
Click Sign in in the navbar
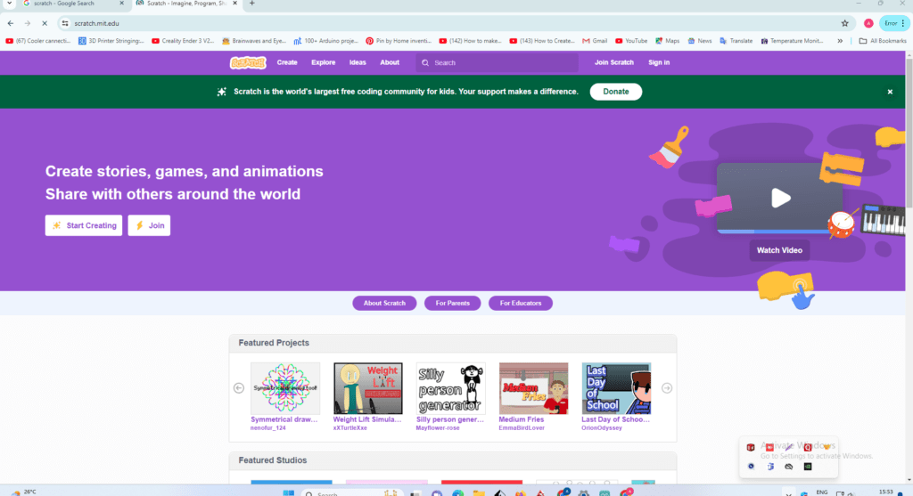pos(659,63)
